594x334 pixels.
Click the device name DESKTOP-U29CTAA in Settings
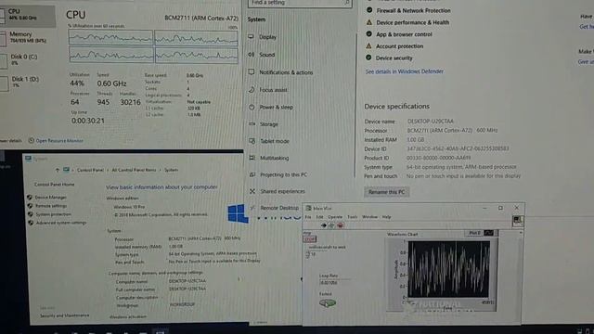[431, 122]
